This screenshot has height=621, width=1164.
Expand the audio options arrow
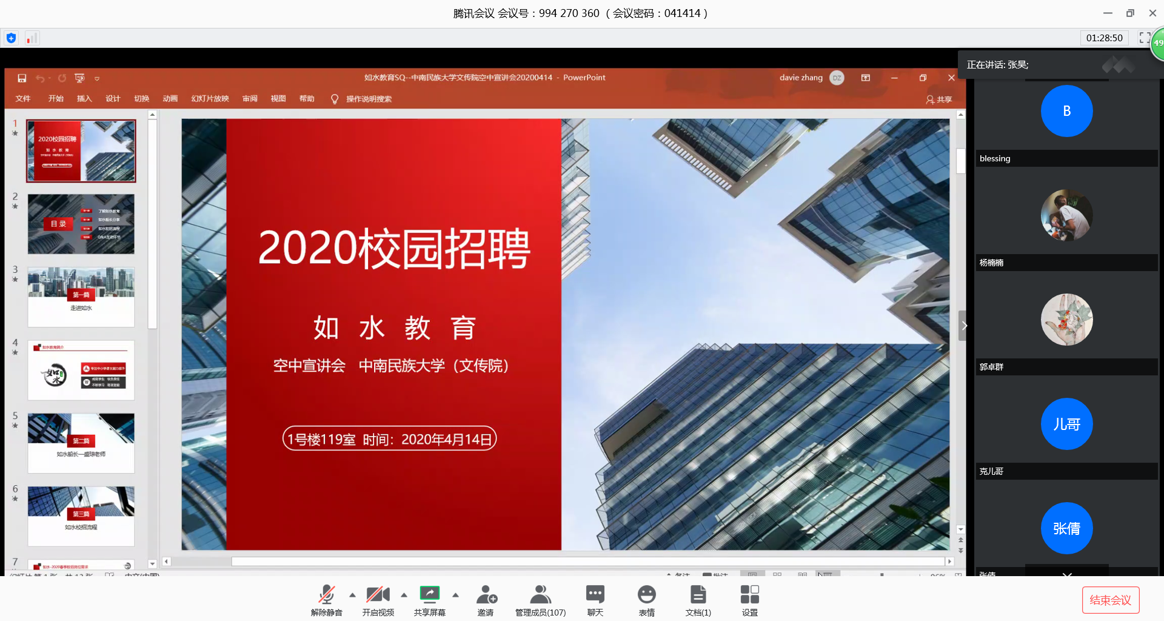click(352, 595)
